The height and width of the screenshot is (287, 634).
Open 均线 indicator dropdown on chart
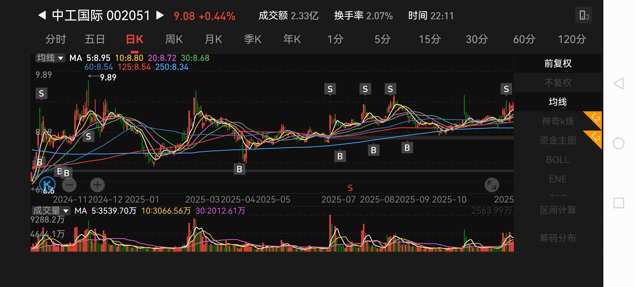click(50, 58)
